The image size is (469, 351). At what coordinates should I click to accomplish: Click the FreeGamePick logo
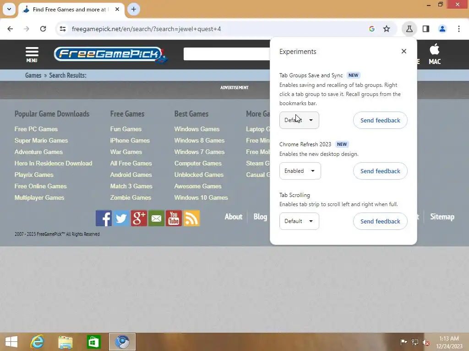tap(110, 55)
